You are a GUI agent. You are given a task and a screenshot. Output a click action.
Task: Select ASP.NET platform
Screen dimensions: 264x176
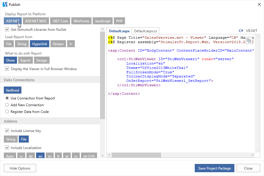point(13,21)
